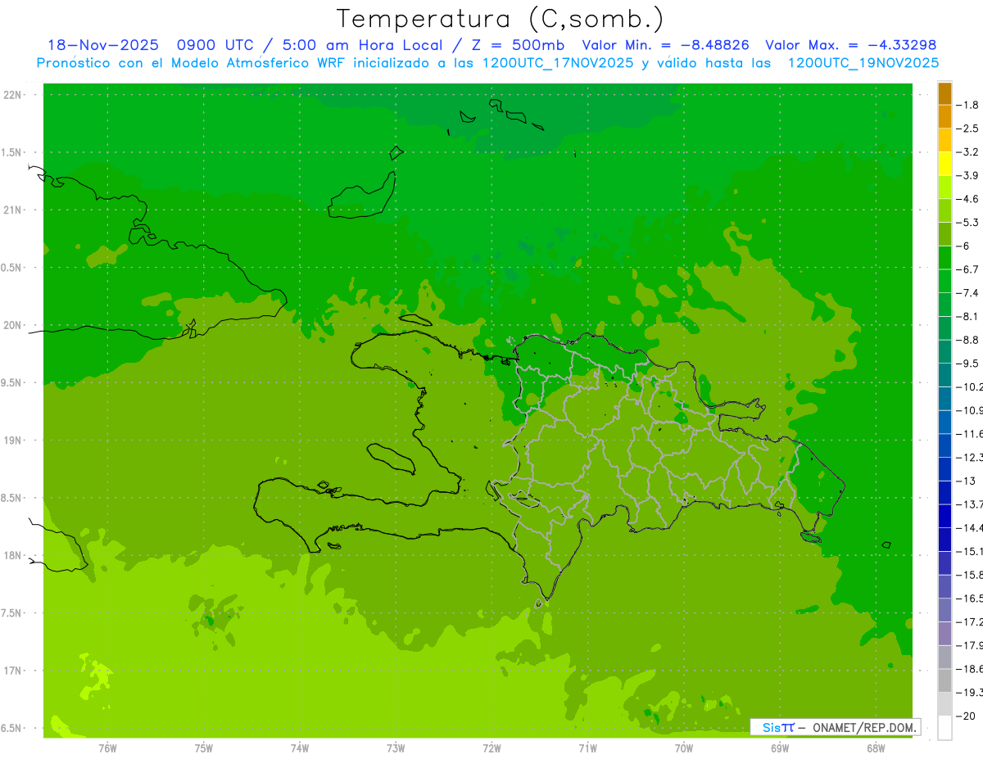
Task: Click the '9.5N' latitude label
Action: tap(12, 383)
